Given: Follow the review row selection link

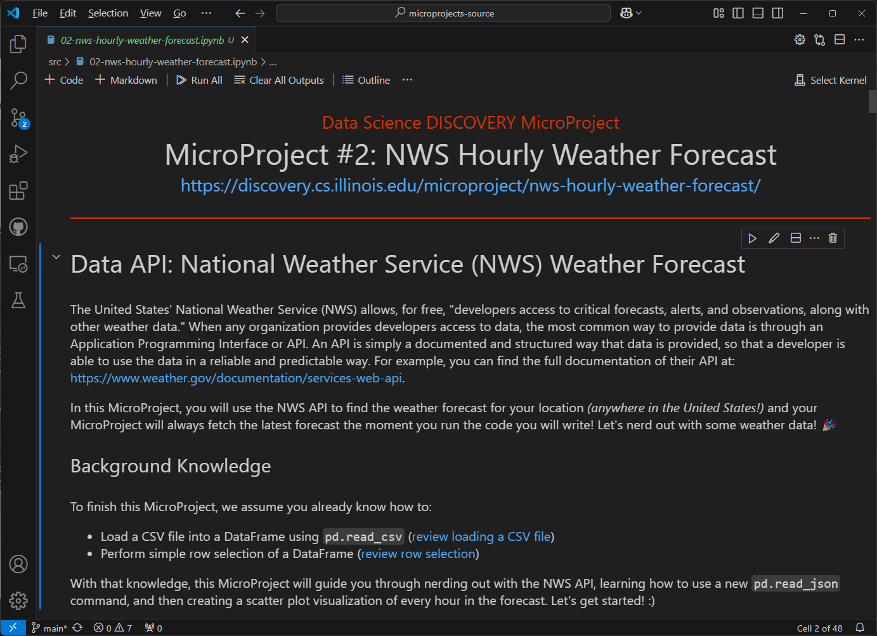Looking at the screenshot, I should 419,554.
